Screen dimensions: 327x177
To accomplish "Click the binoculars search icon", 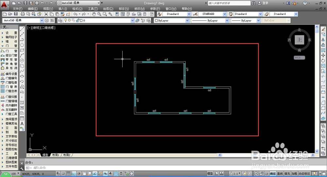I will 254,3.
